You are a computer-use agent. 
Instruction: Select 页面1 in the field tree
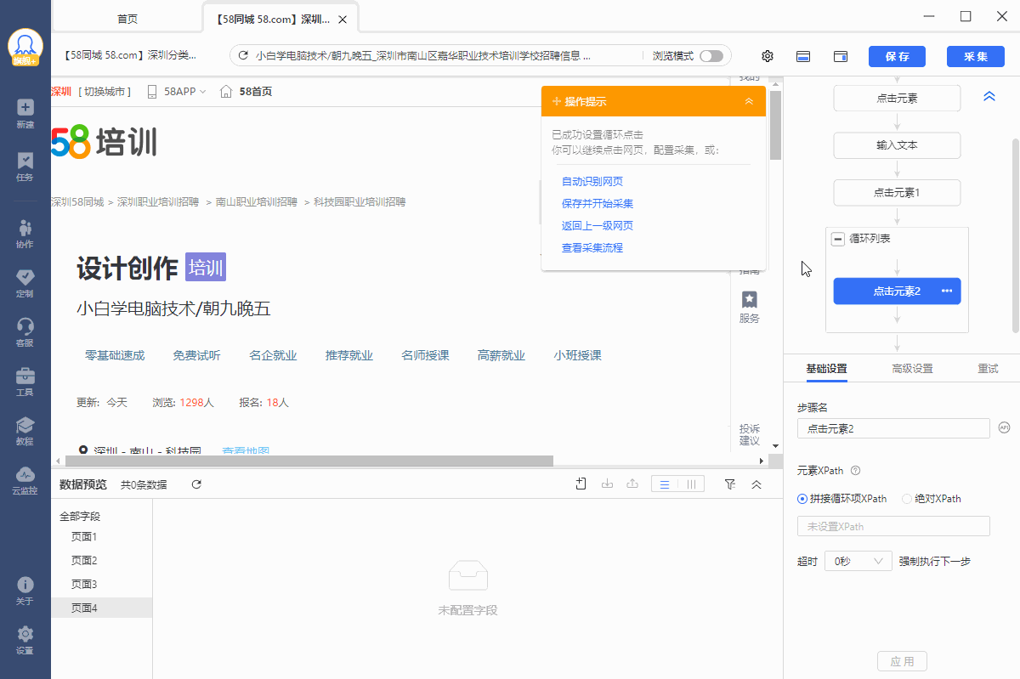(84, 537)
